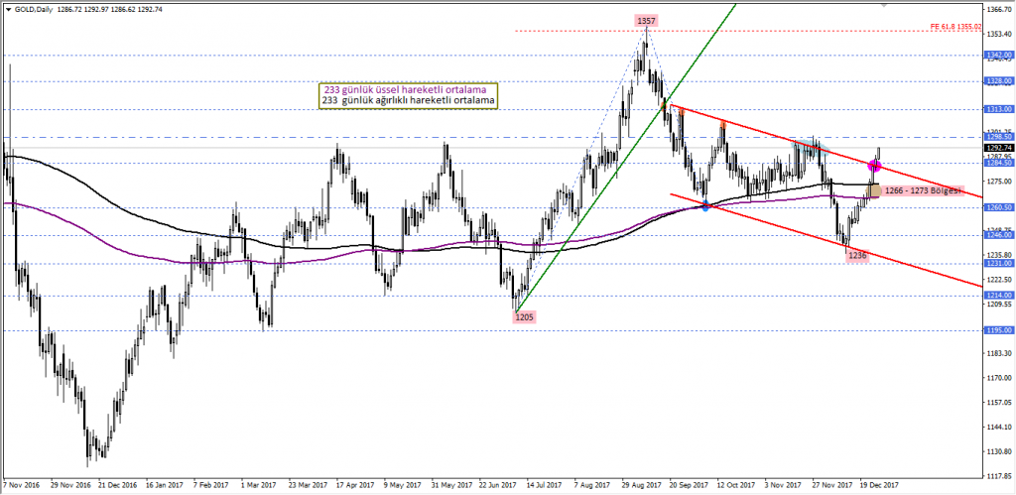Click the '20 Sep 2017' date on time axis

(x=689, y=485)
